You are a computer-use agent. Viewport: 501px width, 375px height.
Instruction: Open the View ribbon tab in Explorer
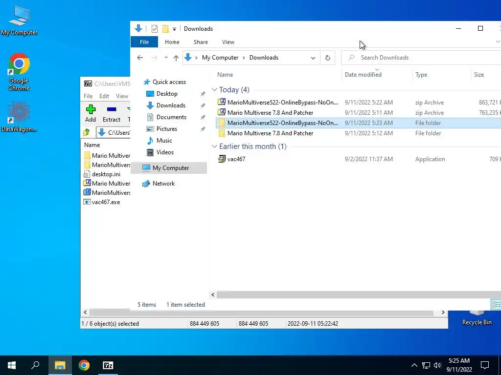tap(228, 42)
